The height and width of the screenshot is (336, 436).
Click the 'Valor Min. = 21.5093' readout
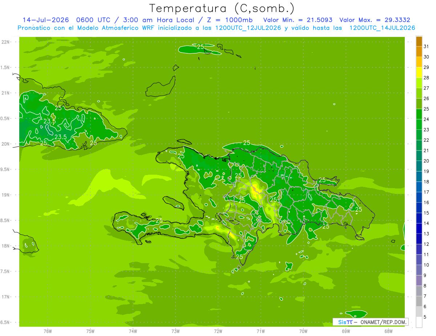[x=298, y=20]
